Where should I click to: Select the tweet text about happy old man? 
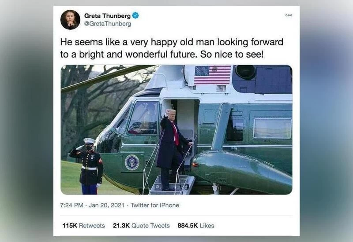(x=172, y=48)
